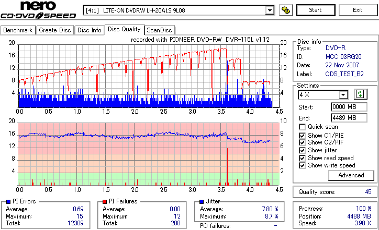This screenshot has height=230, width=379.
Task: Click the disc ID MCC 03RG20
Action: pyautogui.click(x=343, y=57)
